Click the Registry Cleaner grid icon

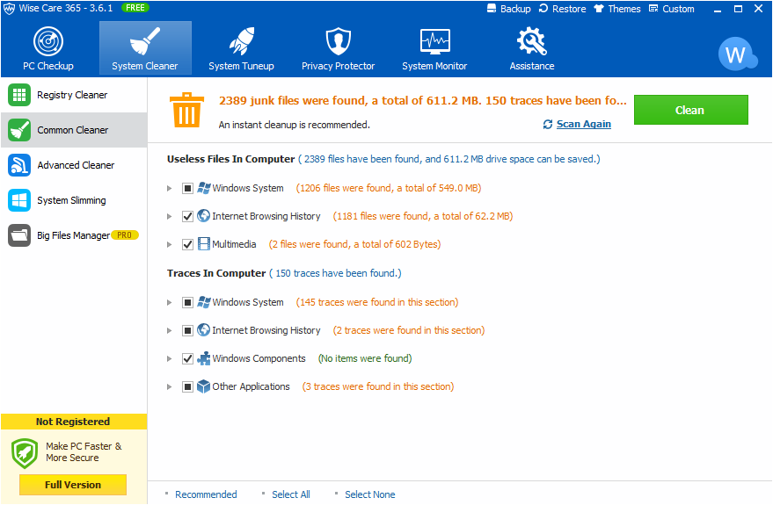tap(19, 95)
